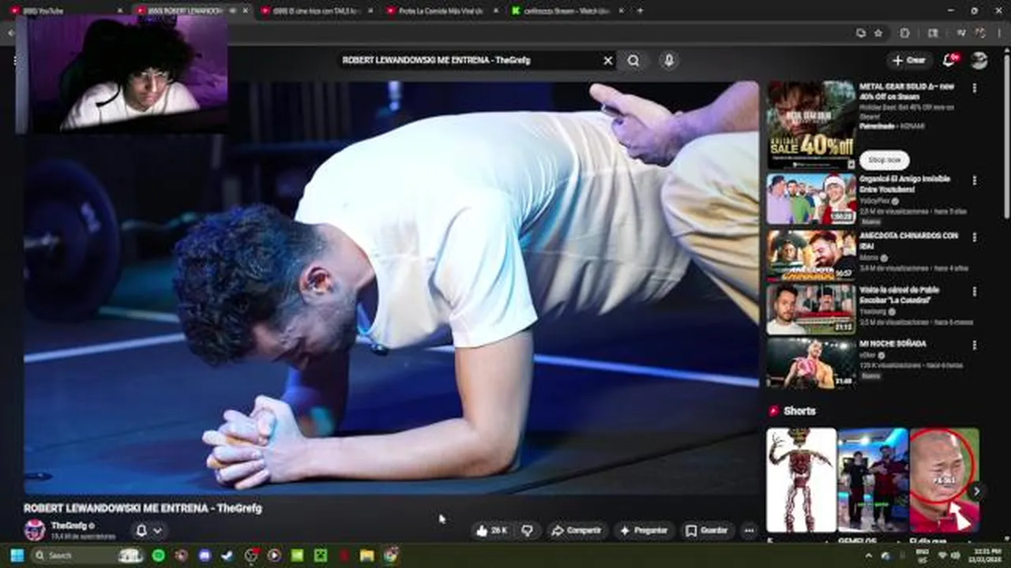Open Chrome from the taskbar
Screen dimensions: 1011x568
[x=390, y=555]
